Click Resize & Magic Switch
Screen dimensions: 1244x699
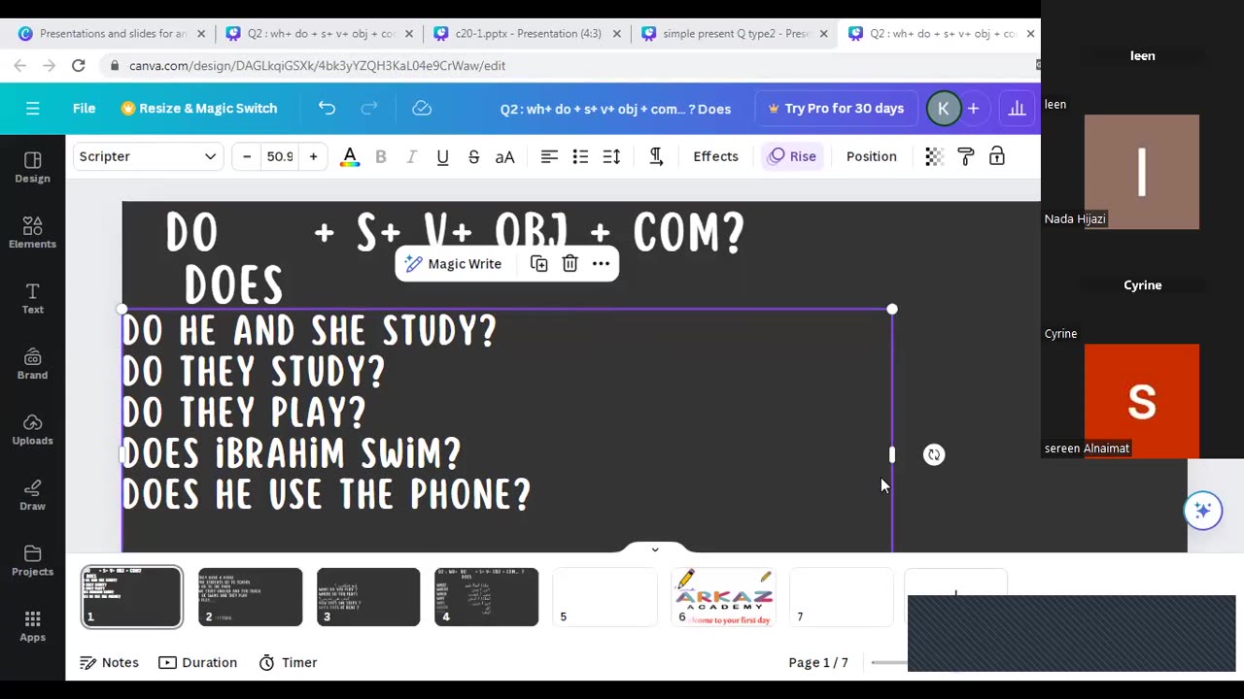point(199,109)
